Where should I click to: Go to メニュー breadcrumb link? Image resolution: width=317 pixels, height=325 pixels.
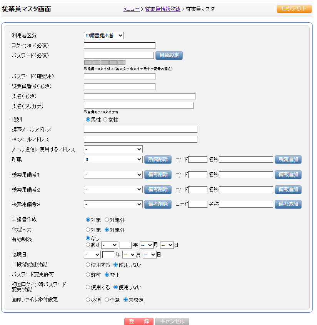point(131,9)
